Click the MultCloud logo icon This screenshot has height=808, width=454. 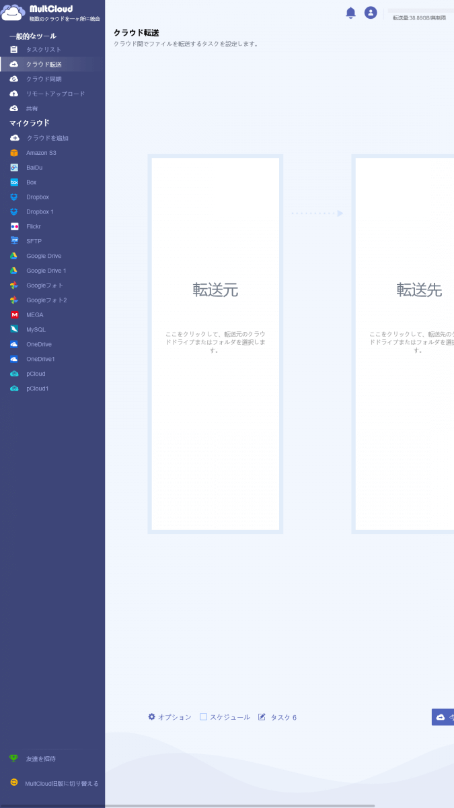[13, 12]
